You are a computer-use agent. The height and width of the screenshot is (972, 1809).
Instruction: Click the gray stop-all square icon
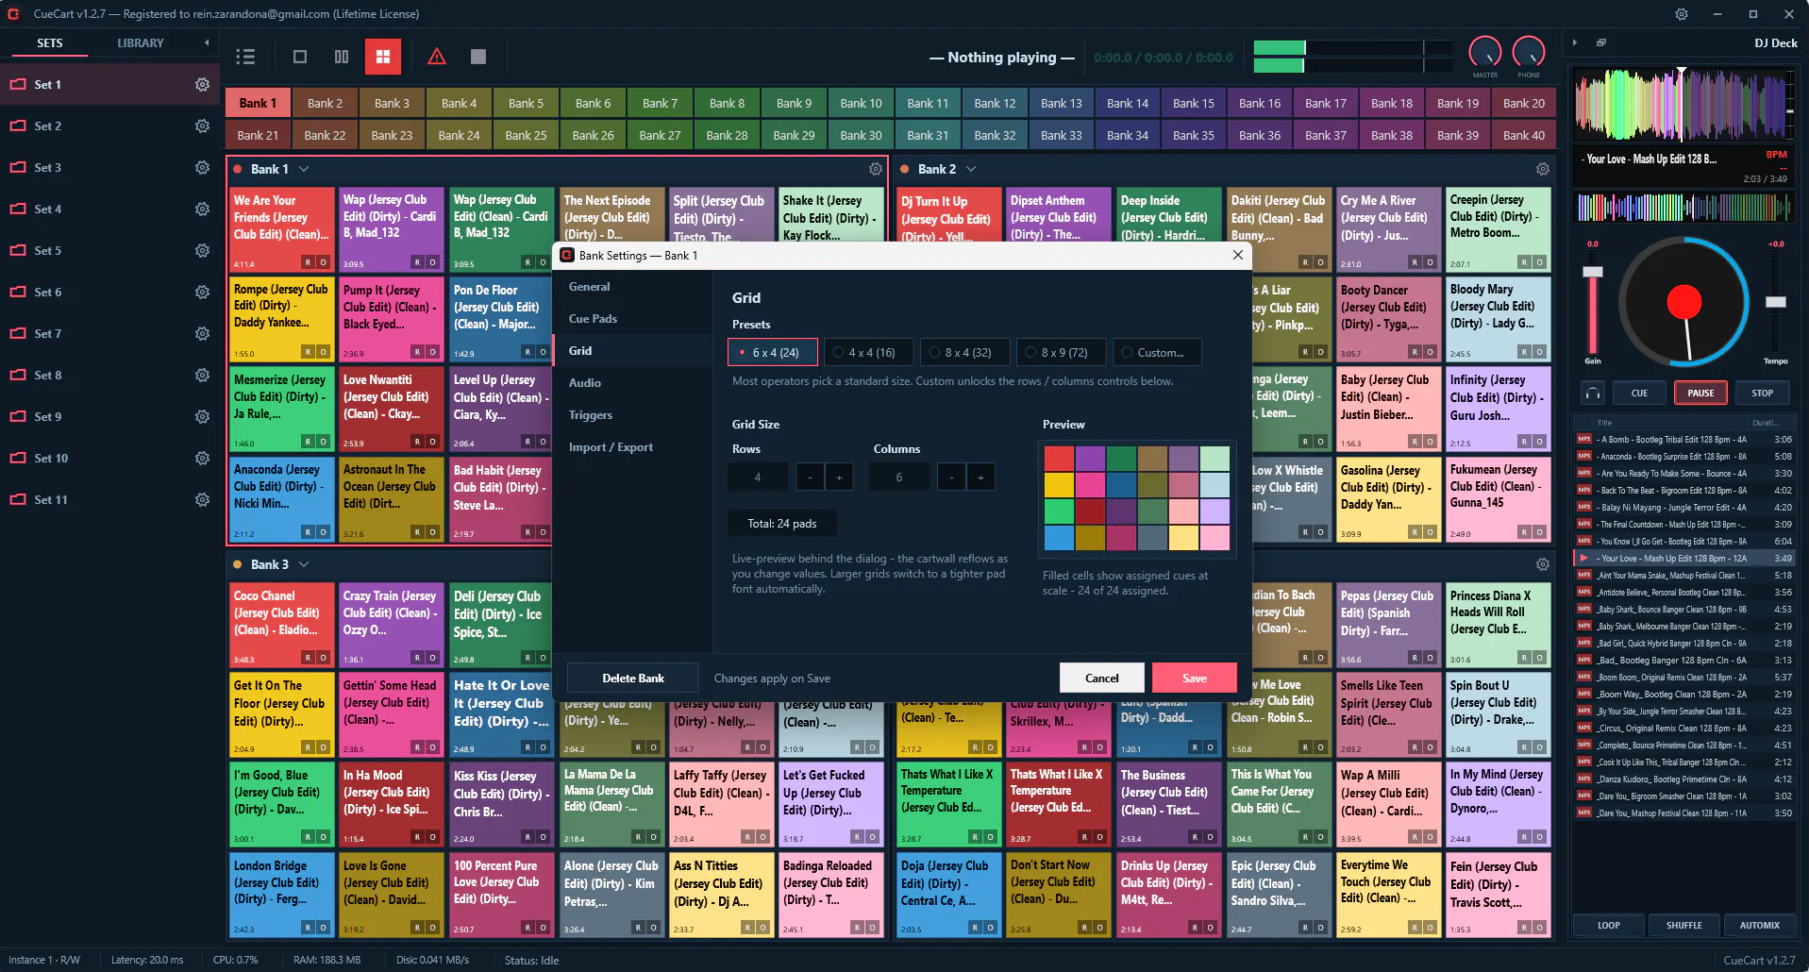pyautogui.click(x=478, y=57)
